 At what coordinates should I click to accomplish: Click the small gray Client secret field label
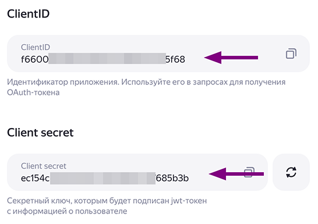coord(44,166)
